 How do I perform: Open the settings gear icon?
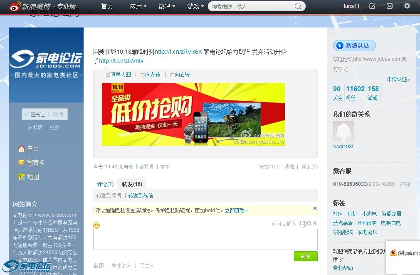point(407,6)
